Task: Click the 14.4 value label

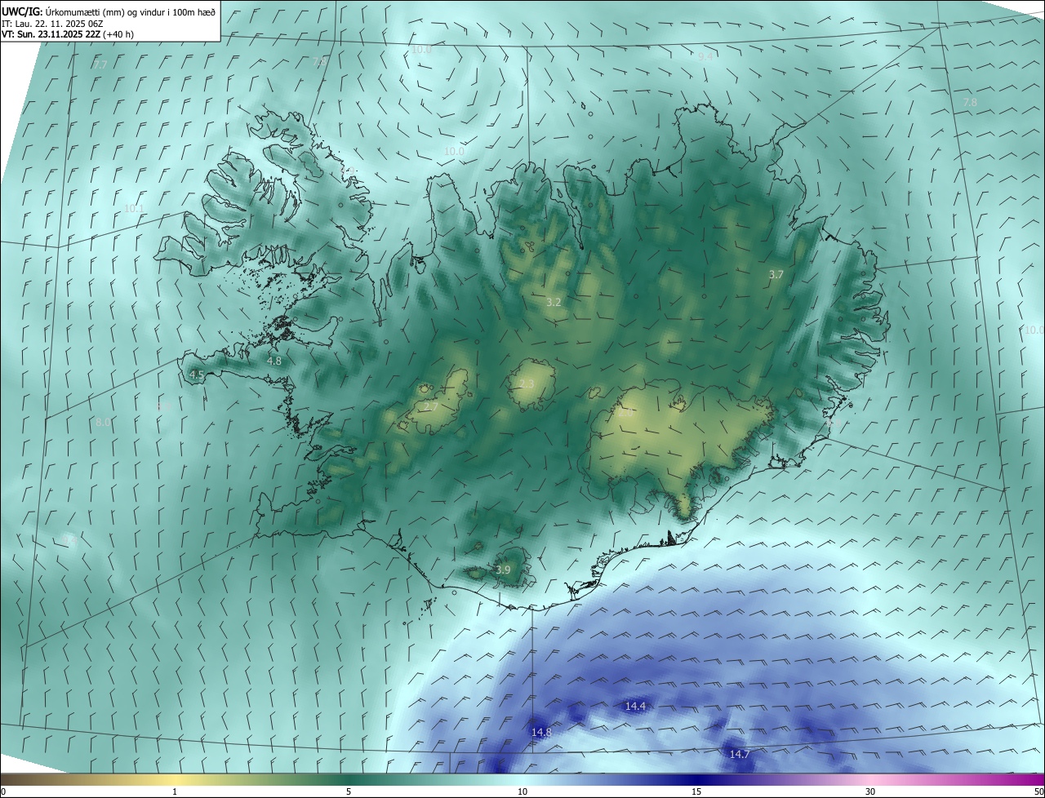Action: pyautogui.click(x=635, y=706)
